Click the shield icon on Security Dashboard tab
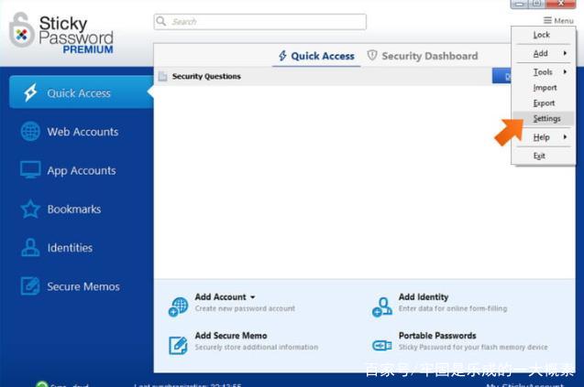Image resolution: width=584 pixels, height=387 pixels. [372, 55]
